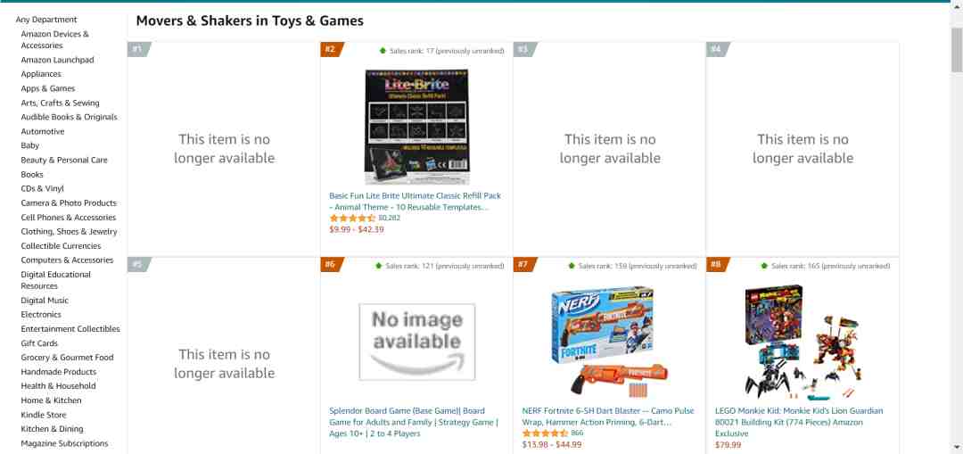Click the NERF Fortnite blaster product image
This screenshot has height=454, width=963.
pos(610,342)
